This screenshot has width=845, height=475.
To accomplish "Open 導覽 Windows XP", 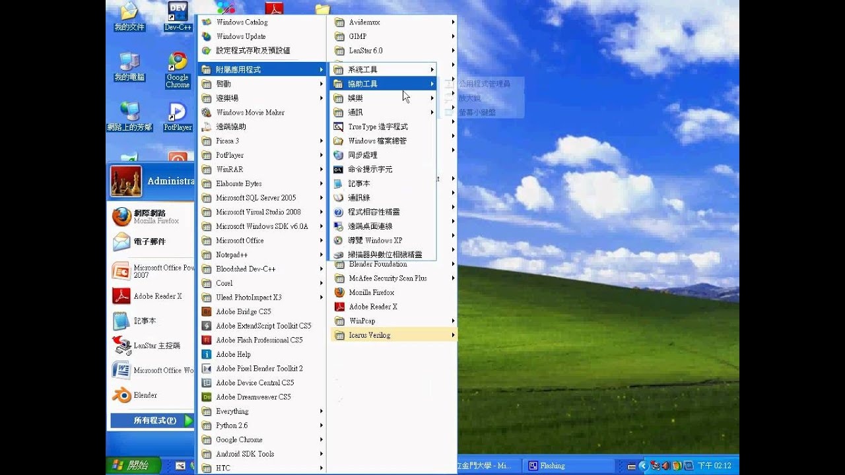I will (383, 240).
